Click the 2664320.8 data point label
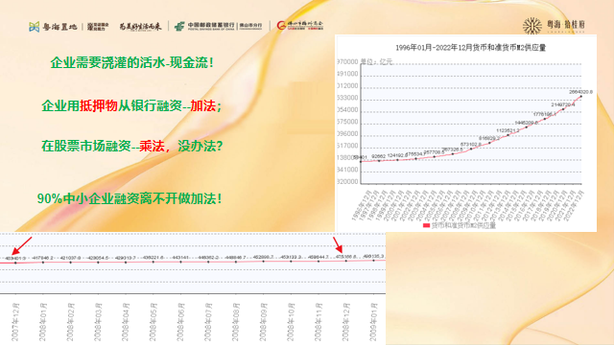The height and width of the screenshot is (345, 614). (x=580, y=92)
